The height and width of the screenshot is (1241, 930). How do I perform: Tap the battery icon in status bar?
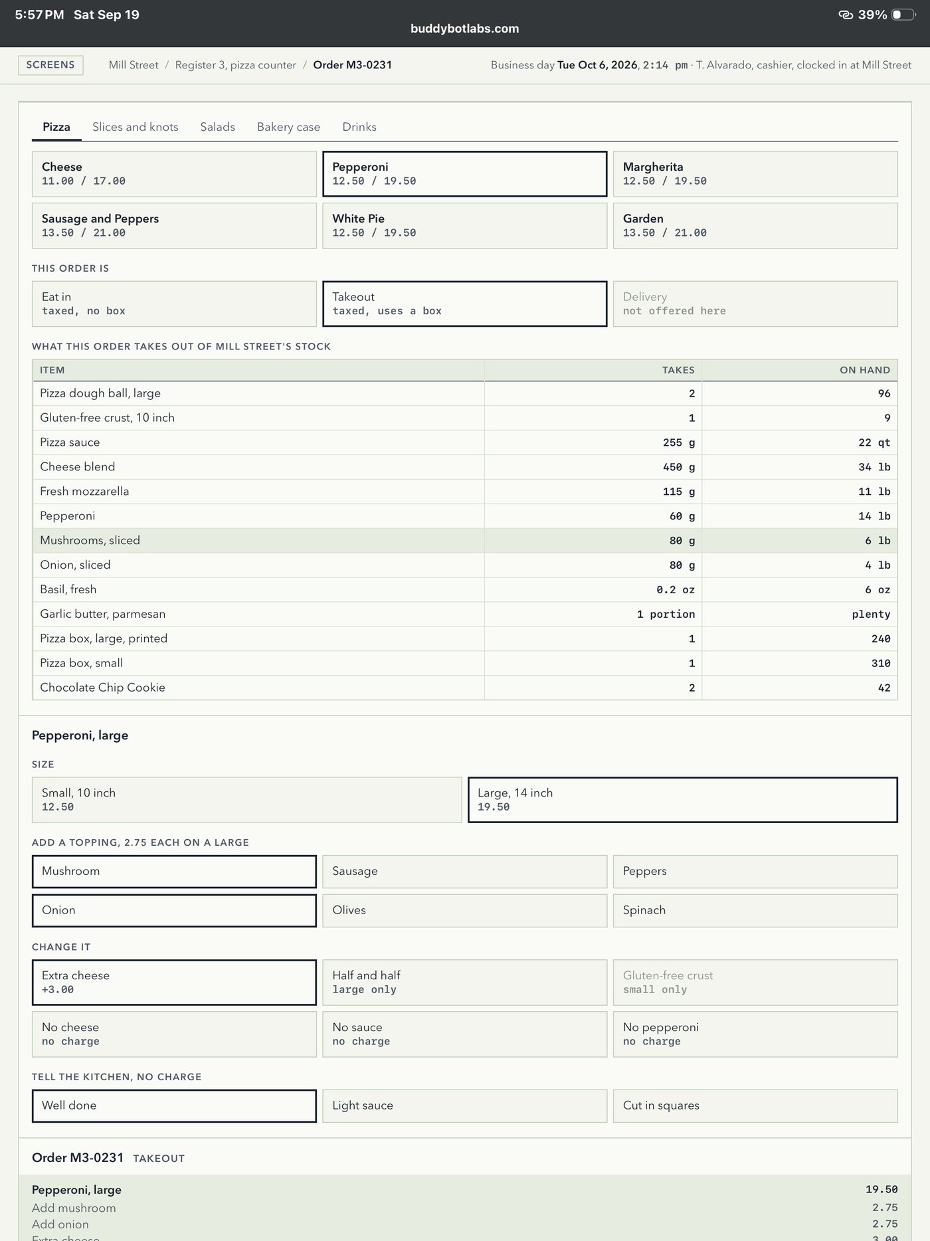point(903,15)
